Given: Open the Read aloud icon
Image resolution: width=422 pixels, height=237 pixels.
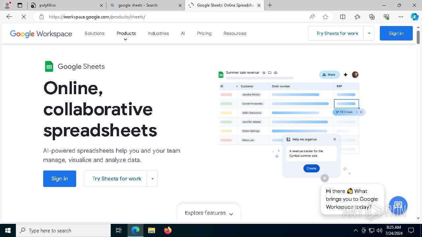Looking at the screenshot, I should click(x=312, y=17).
